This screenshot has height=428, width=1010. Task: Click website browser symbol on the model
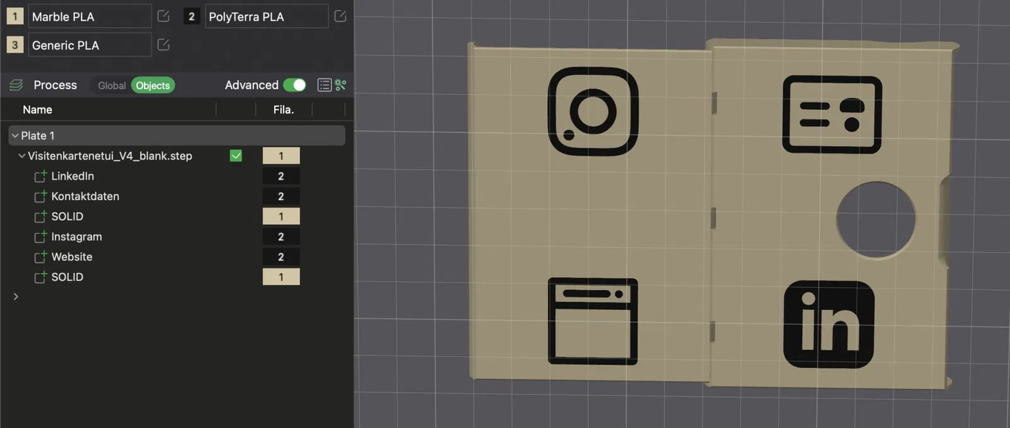tap(593, 321)
